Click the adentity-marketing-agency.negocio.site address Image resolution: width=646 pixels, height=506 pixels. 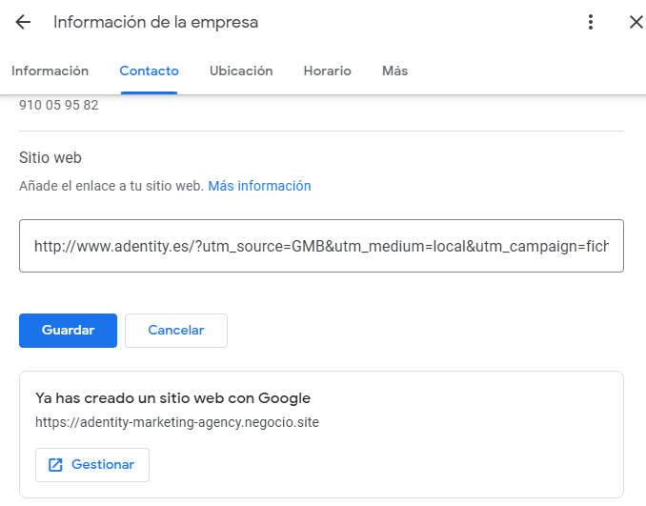(x=176, y=422)
